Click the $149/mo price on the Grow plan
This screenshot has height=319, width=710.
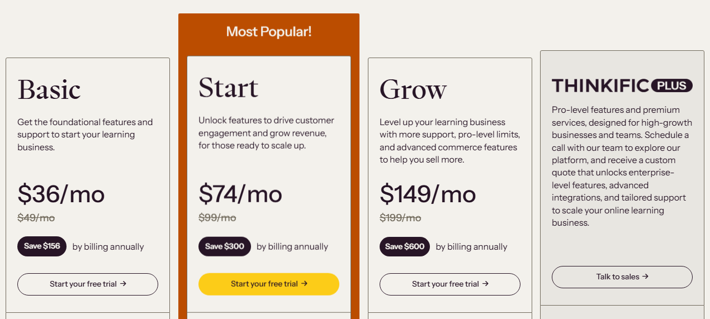pos(428,194)
